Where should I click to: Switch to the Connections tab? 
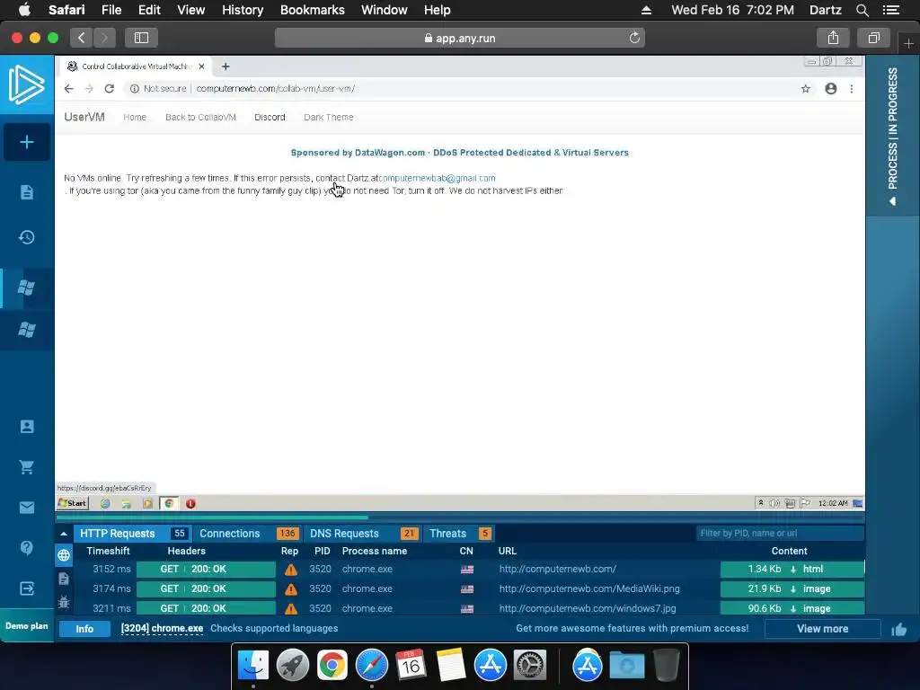click(248, 534)
